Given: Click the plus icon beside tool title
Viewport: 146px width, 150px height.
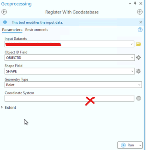Looking at the screenshot, I should (x=140, y=12).
